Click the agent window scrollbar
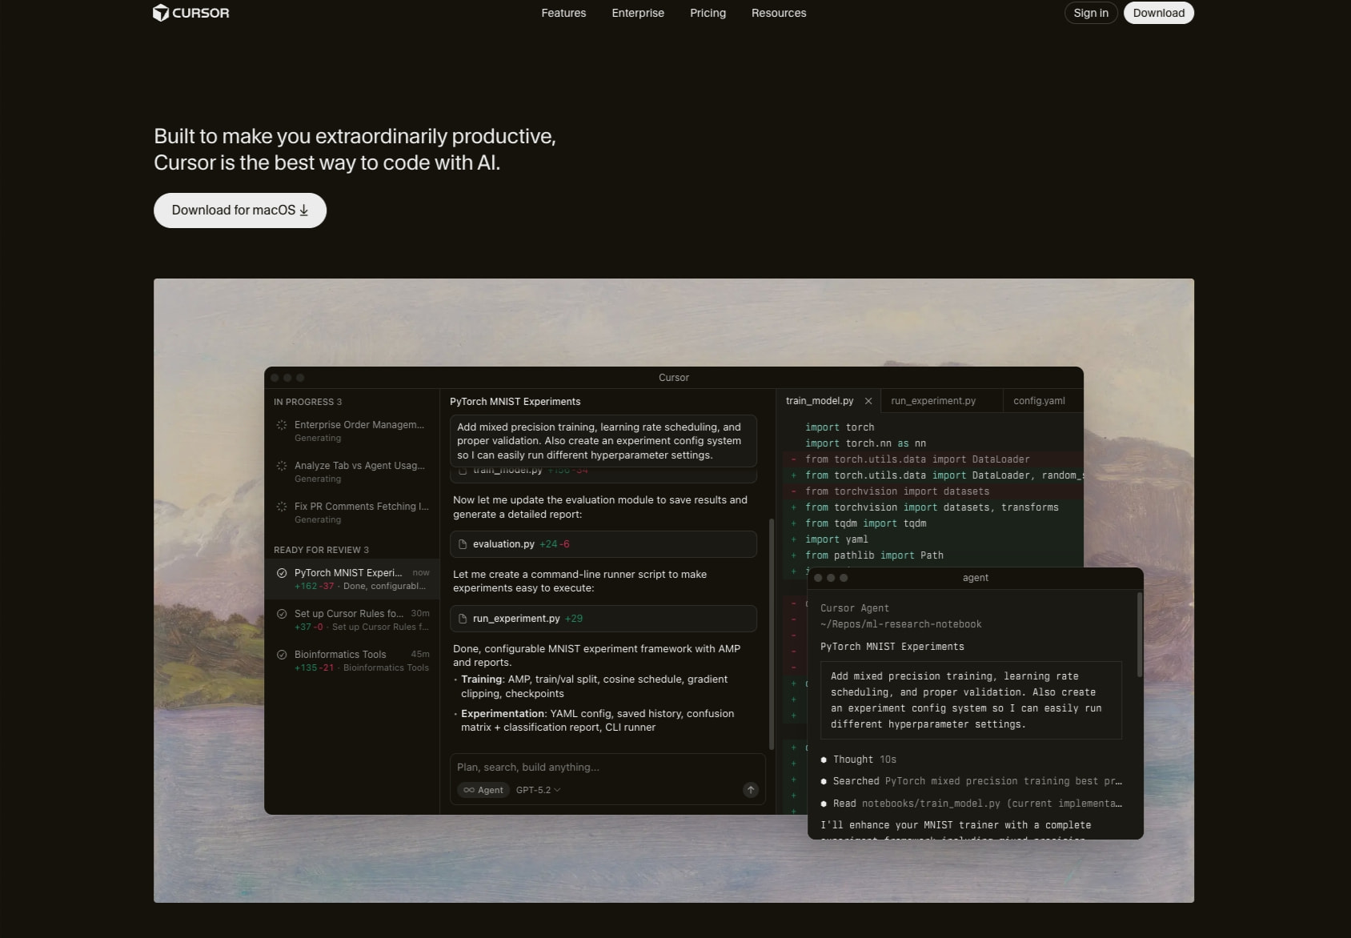This screenshot has height=938, width=1351. [x=1140, y=635]
